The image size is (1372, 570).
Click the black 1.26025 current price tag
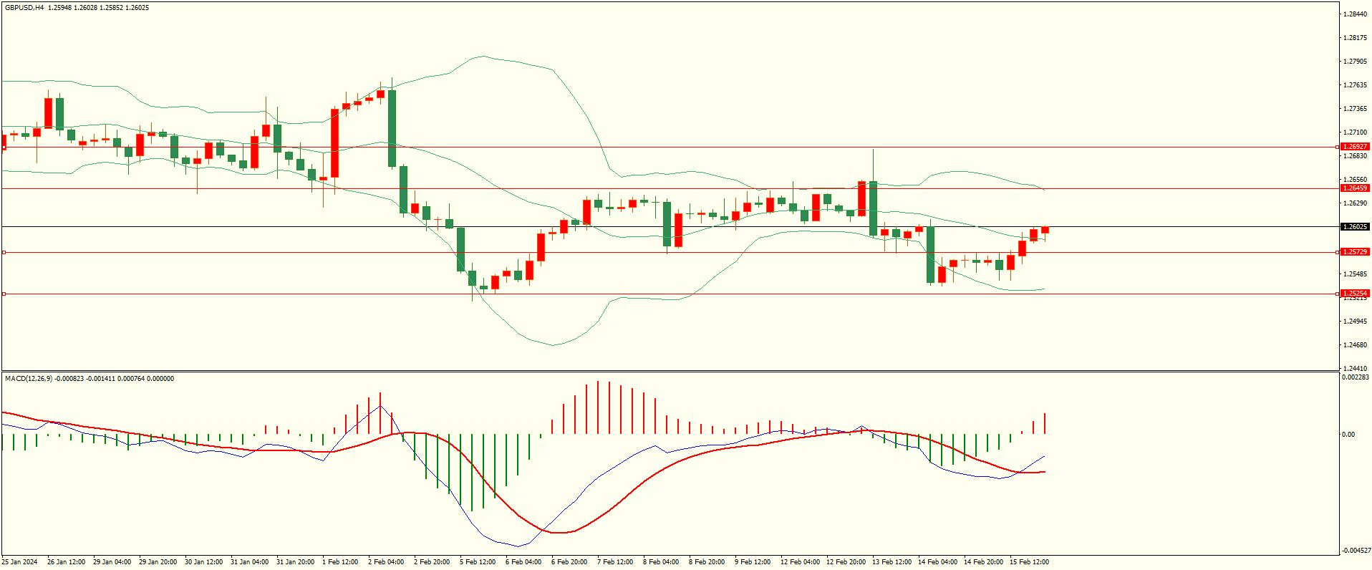pyautogui.click(x=1354, y=227)
